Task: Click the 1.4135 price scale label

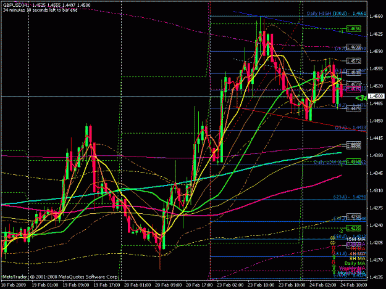Action: point(376,277)
